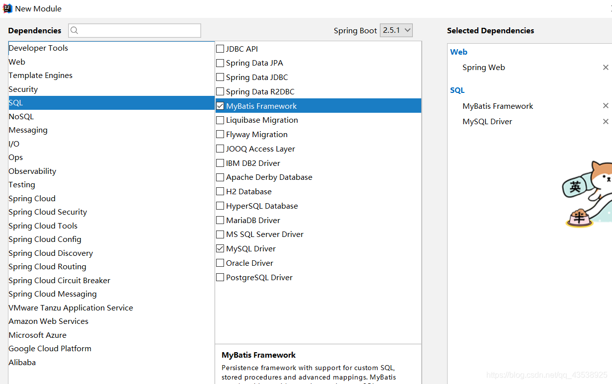Screen dimensions: 612x384
Task: Select Spring Cloud Security category
Action: [111, 212]
